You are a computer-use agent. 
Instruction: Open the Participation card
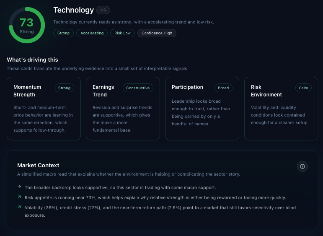(202, 109)
